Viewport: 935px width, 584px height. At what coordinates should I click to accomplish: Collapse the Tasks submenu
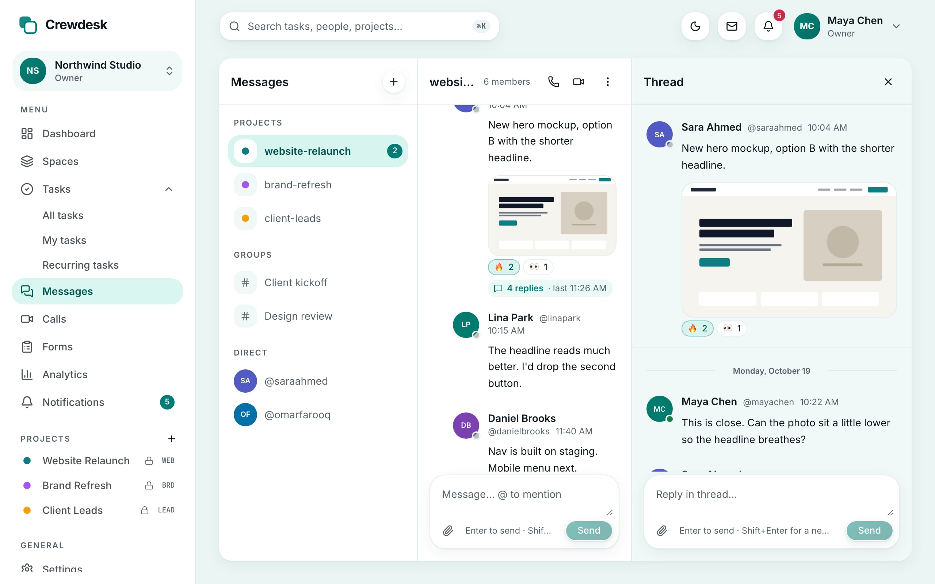[x=168, y=189]
